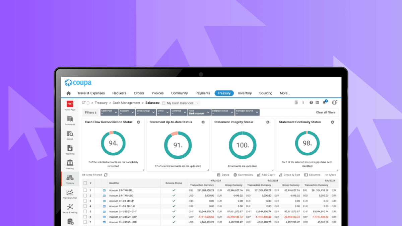Open the Balance Status filter dropdown
This screenshot has height=226, width=402.
pos(222,112)
